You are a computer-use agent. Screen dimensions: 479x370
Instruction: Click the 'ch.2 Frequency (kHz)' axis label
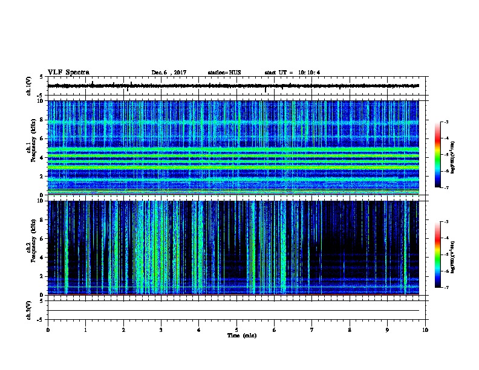[x=31, y=241]
